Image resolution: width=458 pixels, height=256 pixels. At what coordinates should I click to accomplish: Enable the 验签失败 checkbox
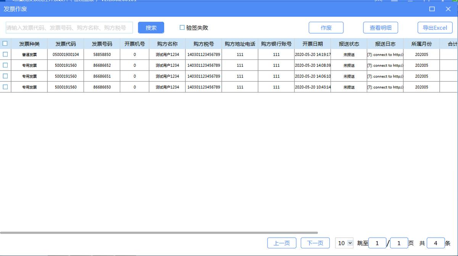pos(182,27)
